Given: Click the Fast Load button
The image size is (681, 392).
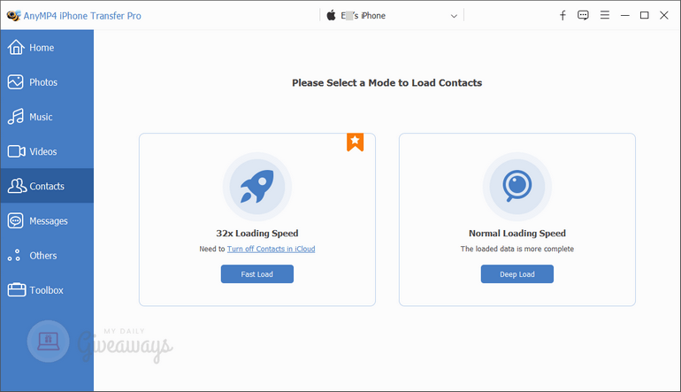Looking at the screenshot, I should click(x=257, y=274).
